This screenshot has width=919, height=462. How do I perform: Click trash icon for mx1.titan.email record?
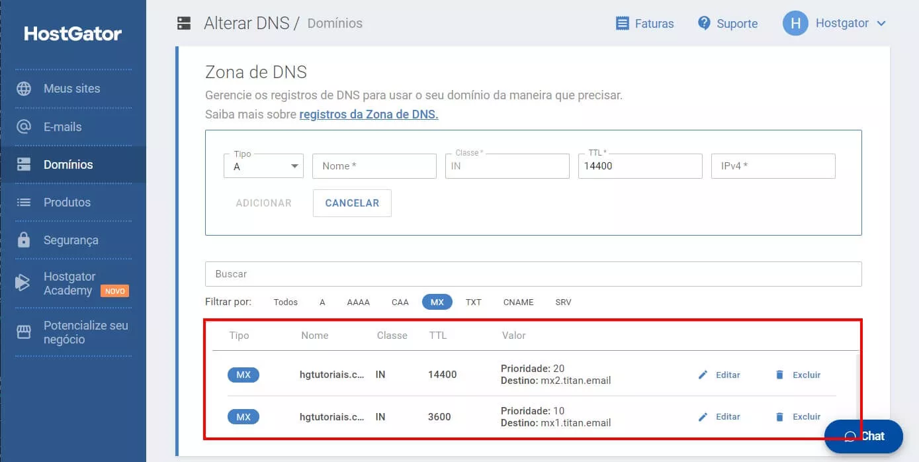pyautogui.click(x=779, y=417)
